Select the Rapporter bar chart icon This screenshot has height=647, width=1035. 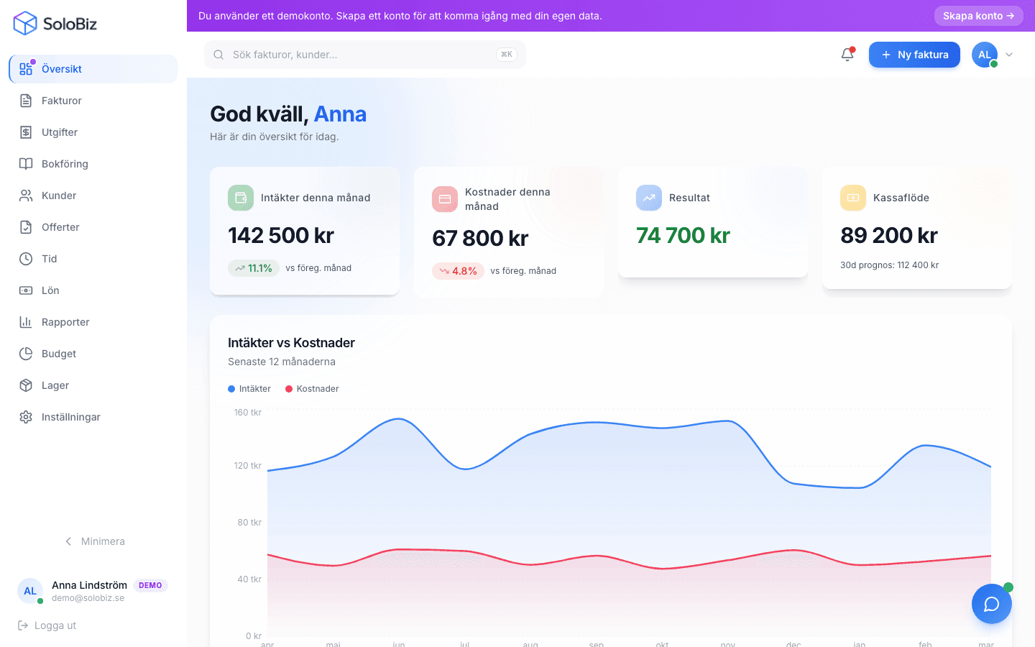26,322
